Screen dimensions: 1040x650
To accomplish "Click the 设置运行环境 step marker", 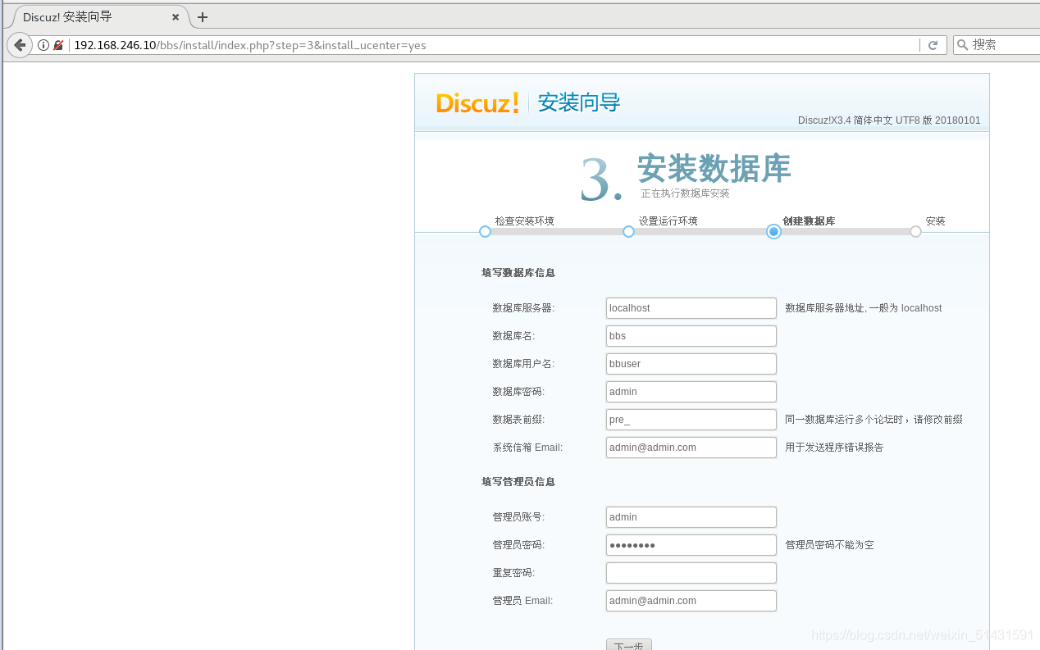I will point(628,232).
